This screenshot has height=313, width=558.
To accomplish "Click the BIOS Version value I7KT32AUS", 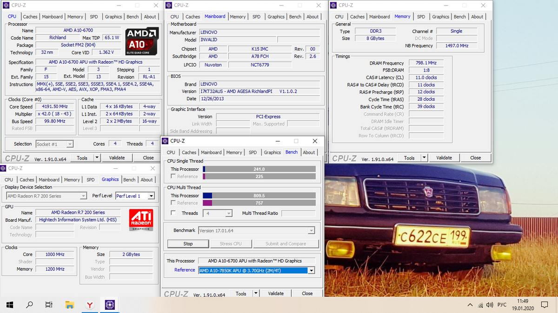I will [x=259, y=91].
